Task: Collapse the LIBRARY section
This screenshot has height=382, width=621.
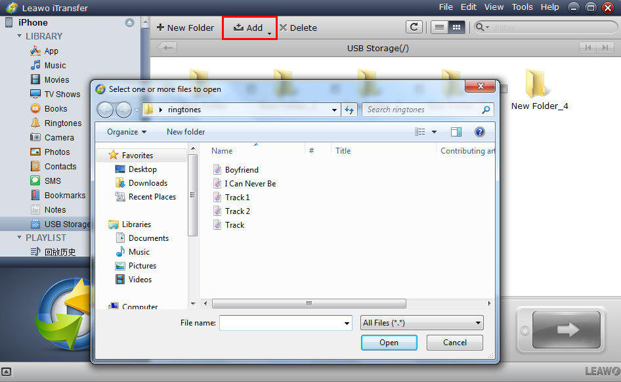Action: coord(20,36)
